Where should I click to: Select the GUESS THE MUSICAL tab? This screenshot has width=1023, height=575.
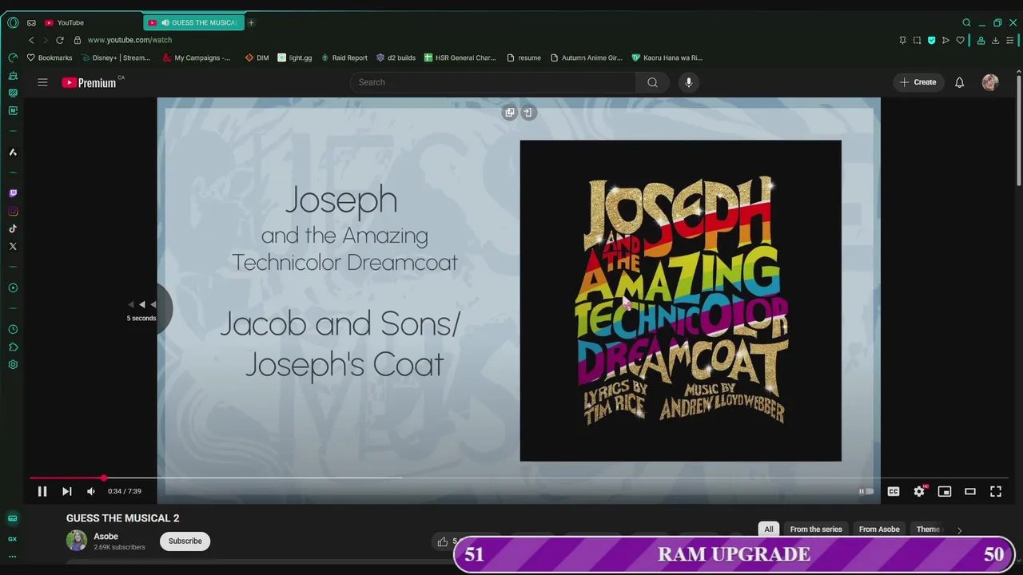point(194,22)
